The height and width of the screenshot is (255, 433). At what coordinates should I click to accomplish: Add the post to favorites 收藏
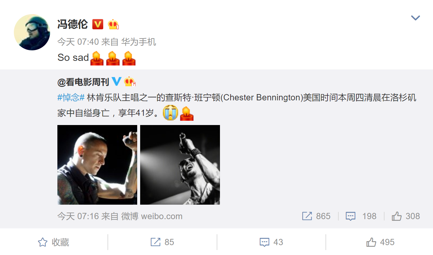[53, 242]
